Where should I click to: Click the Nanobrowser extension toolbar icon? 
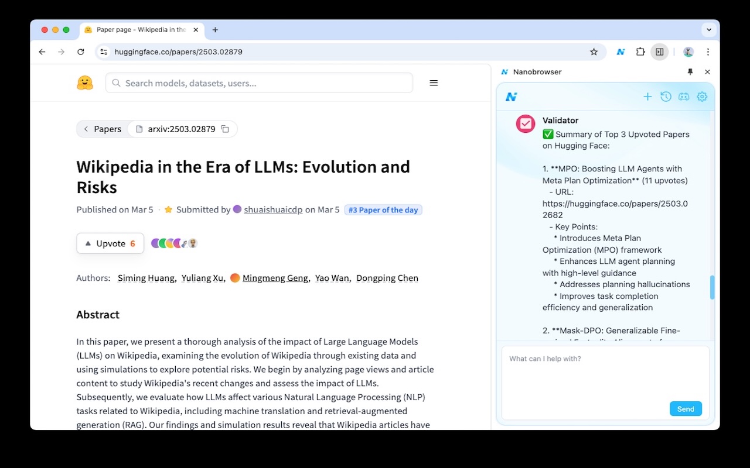[x=621, y=52]
